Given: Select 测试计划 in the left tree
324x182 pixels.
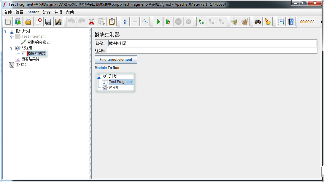Looking at the screenshot, I should click(23, 31).
